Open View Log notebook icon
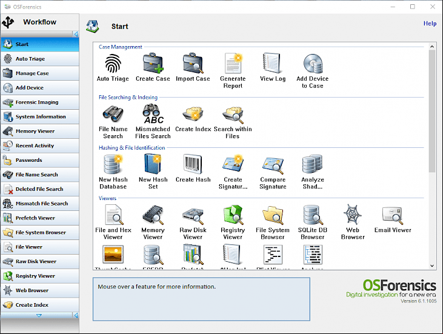 point(272,63)
